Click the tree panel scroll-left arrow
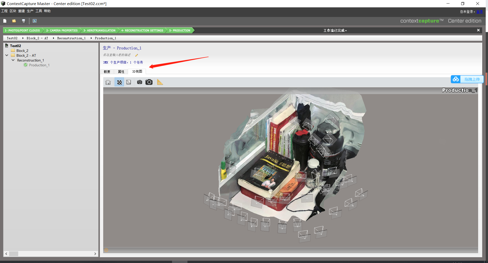This screenshot has width=488, height=263. (6, 254)
